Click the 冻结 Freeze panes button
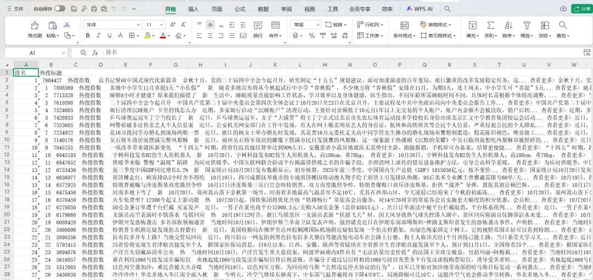The height and width of the screenshot is (280, 593). [x=545, y=30]
